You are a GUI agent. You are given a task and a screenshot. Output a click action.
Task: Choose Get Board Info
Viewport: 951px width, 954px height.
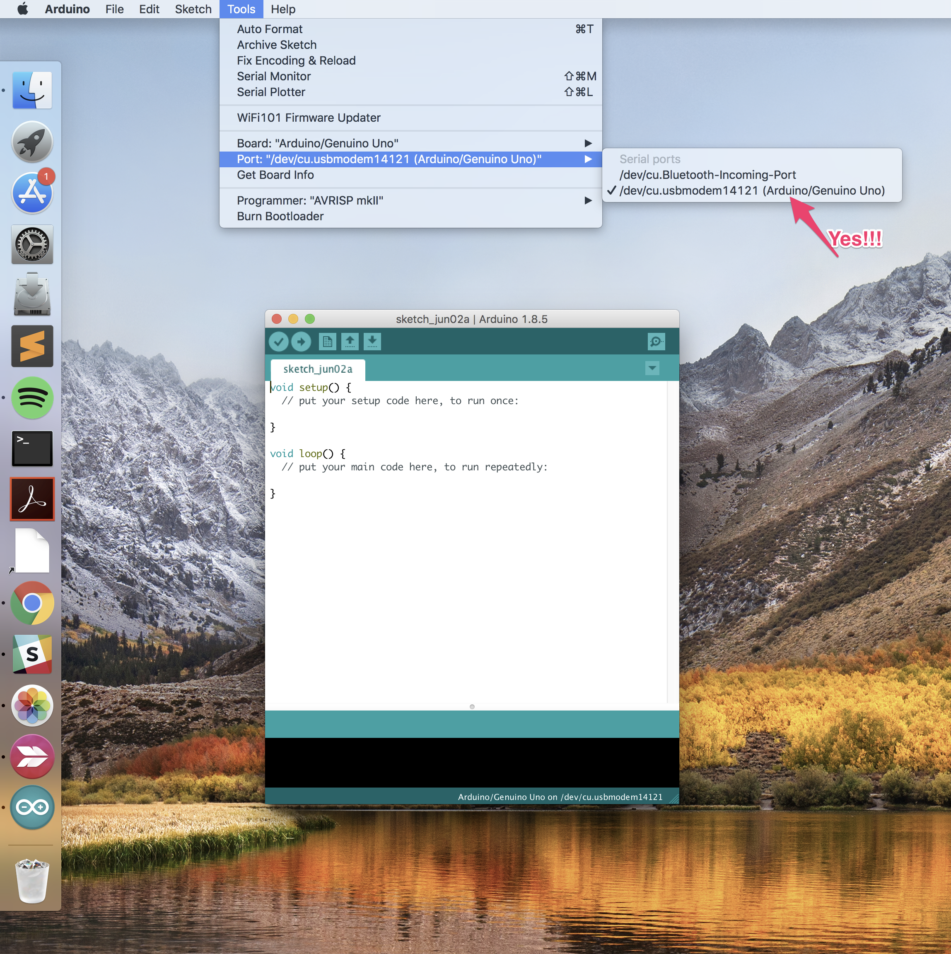pyautogui.click(x=410, y=175)
